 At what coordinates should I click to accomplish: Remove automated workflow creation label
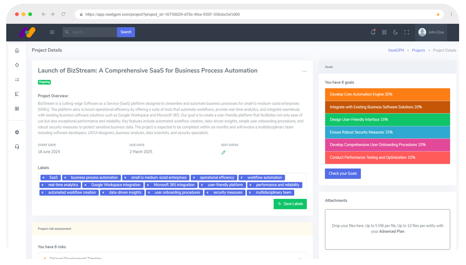coord(42,193)
